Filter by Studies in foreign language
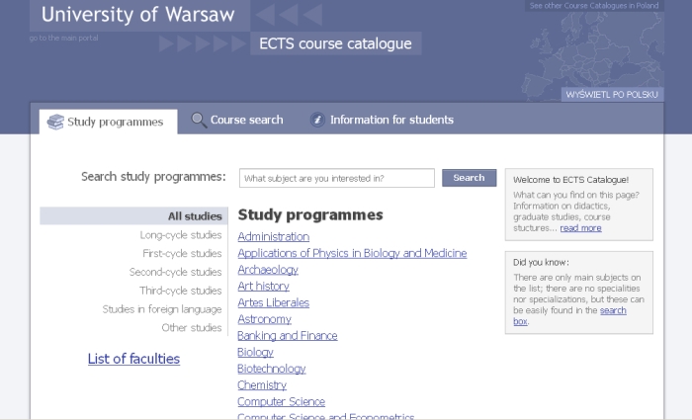This screenshot has width=692, height=420. (x=161, y=309)
